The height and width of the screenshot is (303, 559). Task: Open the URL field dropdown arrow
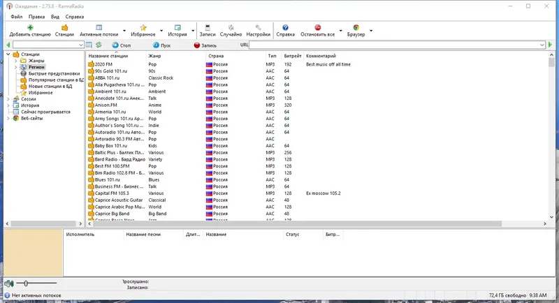coord(542,45)
